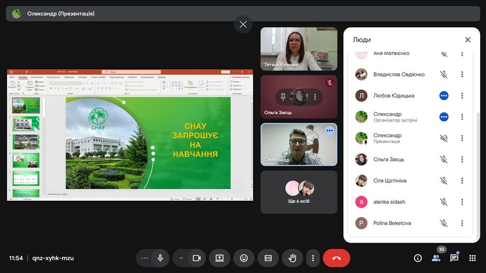The image size is (486, 273).
Task: Select Тетяна Кучкова video tile
Action: pos(299,49)
